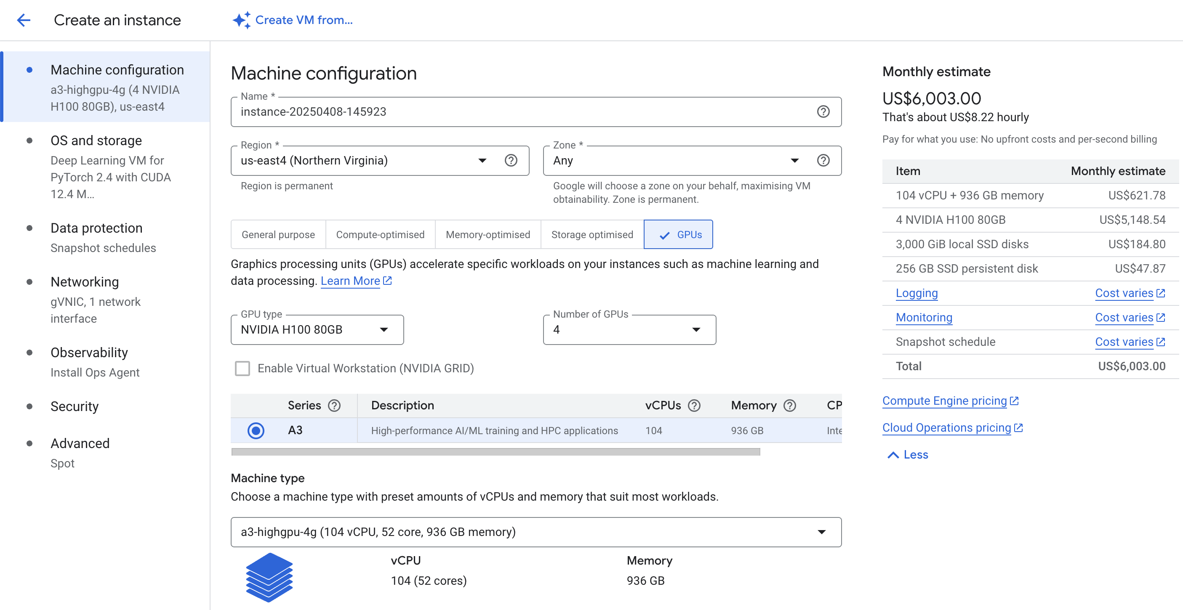Image resolution: width=1183 pixels, height=610 pixels.
Task: Open the Zone help icon
Action: [x=823, y=160]
